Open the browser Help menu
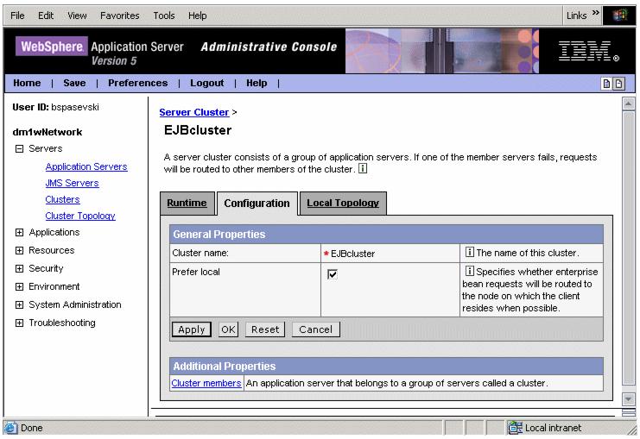 point(197,16)
